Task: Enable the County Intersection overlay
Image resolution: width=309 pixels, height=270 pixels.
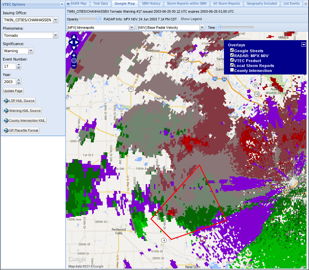Action: 232,70
